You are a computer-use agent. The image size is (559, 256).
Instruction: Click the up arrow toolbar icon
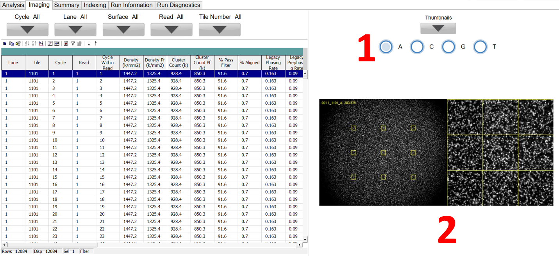pyautogui.click(x=96, y=43)
